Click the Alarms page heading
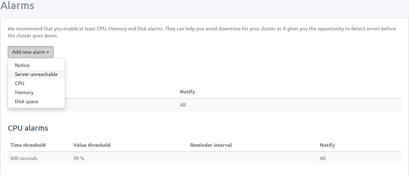This screenshot has height=175, width=409. (17, 5)
